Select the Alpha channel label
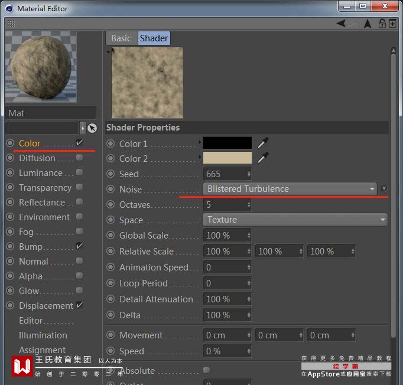 tap(31, 276)
